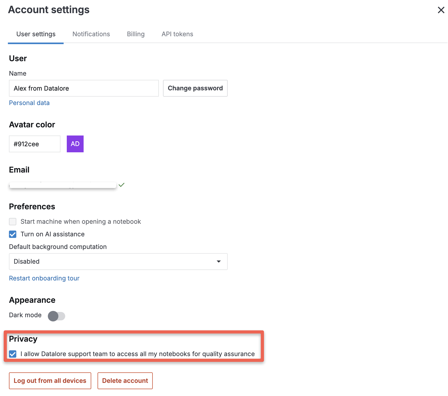This screenshot has height=396, width=448.
Task: Click Log out from all devices
Action: tap(50, 381)
